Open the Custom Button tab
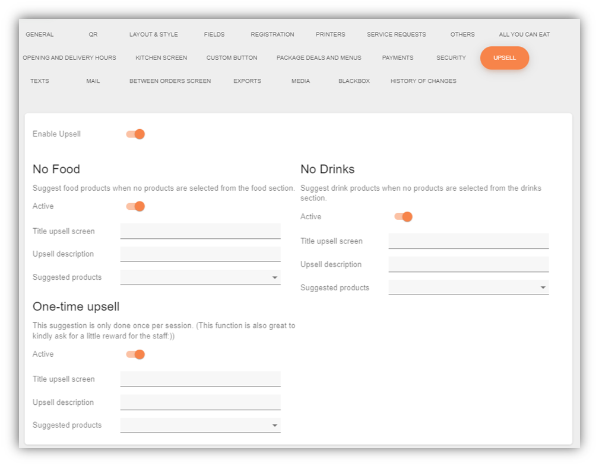Viewport: 599px width, 467px height. coord(232,57)
